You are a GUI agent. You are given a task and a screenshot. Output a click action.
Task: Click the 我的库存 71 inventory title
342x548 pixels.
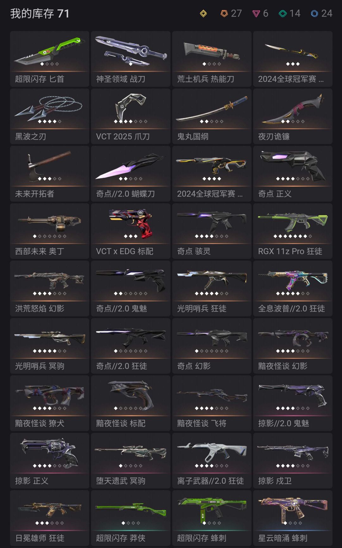(40, 14)
